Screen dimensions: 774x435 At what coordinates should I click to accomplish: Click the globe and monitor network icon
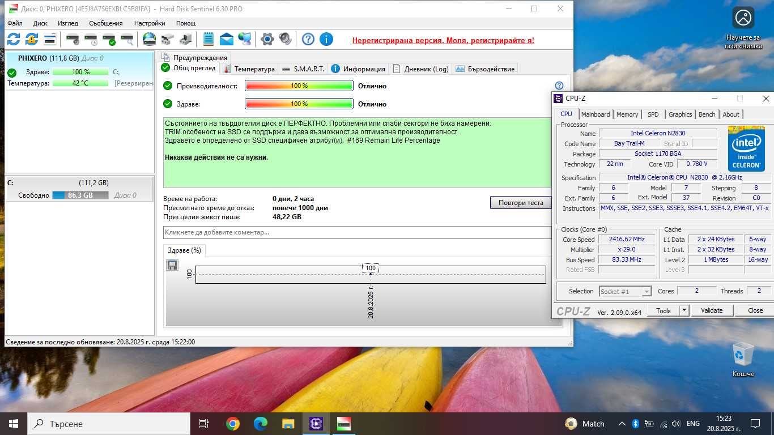245,39
